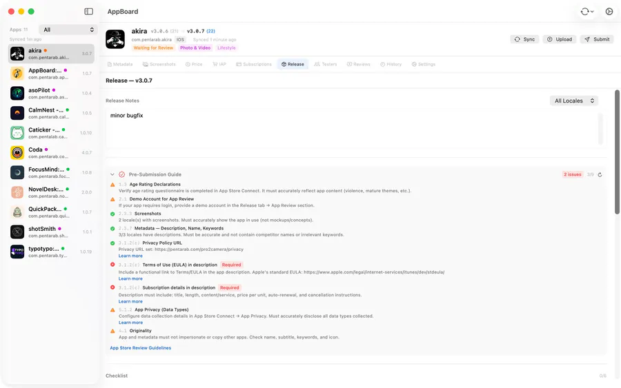621x388 pixels.
Task: Click the Terms of Use red error icon
Action: point(112,265)
